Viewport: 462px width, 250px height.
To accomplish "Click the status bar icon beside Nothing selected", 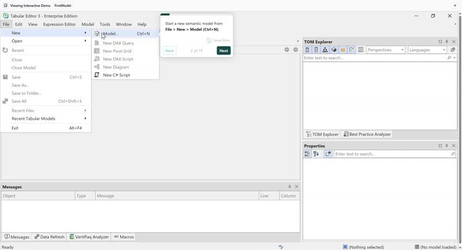I will tap(345, 247).
